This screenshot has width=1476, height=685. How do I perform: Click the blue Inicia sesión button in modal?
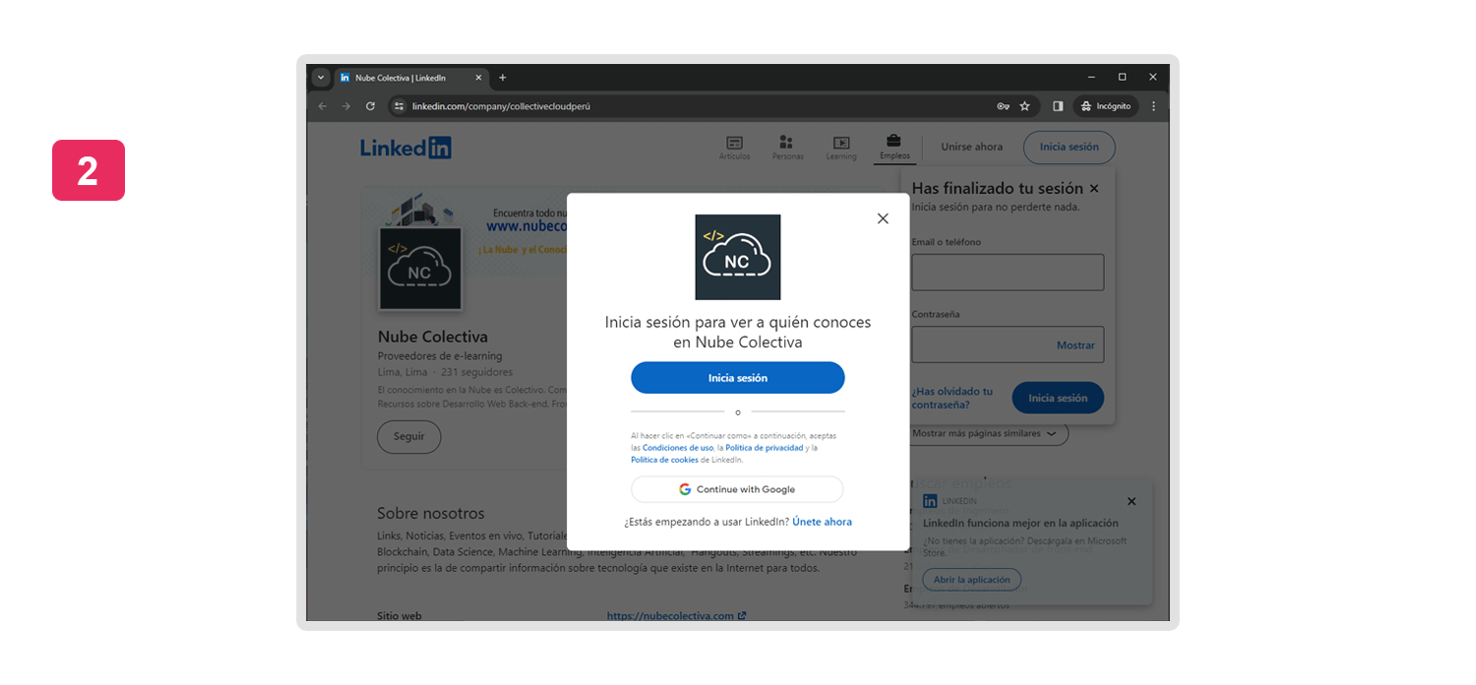(738, 378)
